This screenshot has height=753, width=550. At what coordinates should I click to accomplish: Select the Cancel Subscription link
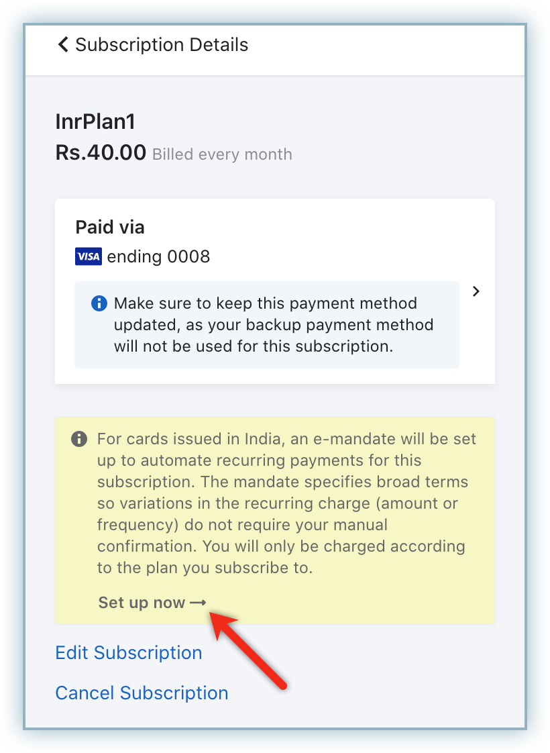142,693
